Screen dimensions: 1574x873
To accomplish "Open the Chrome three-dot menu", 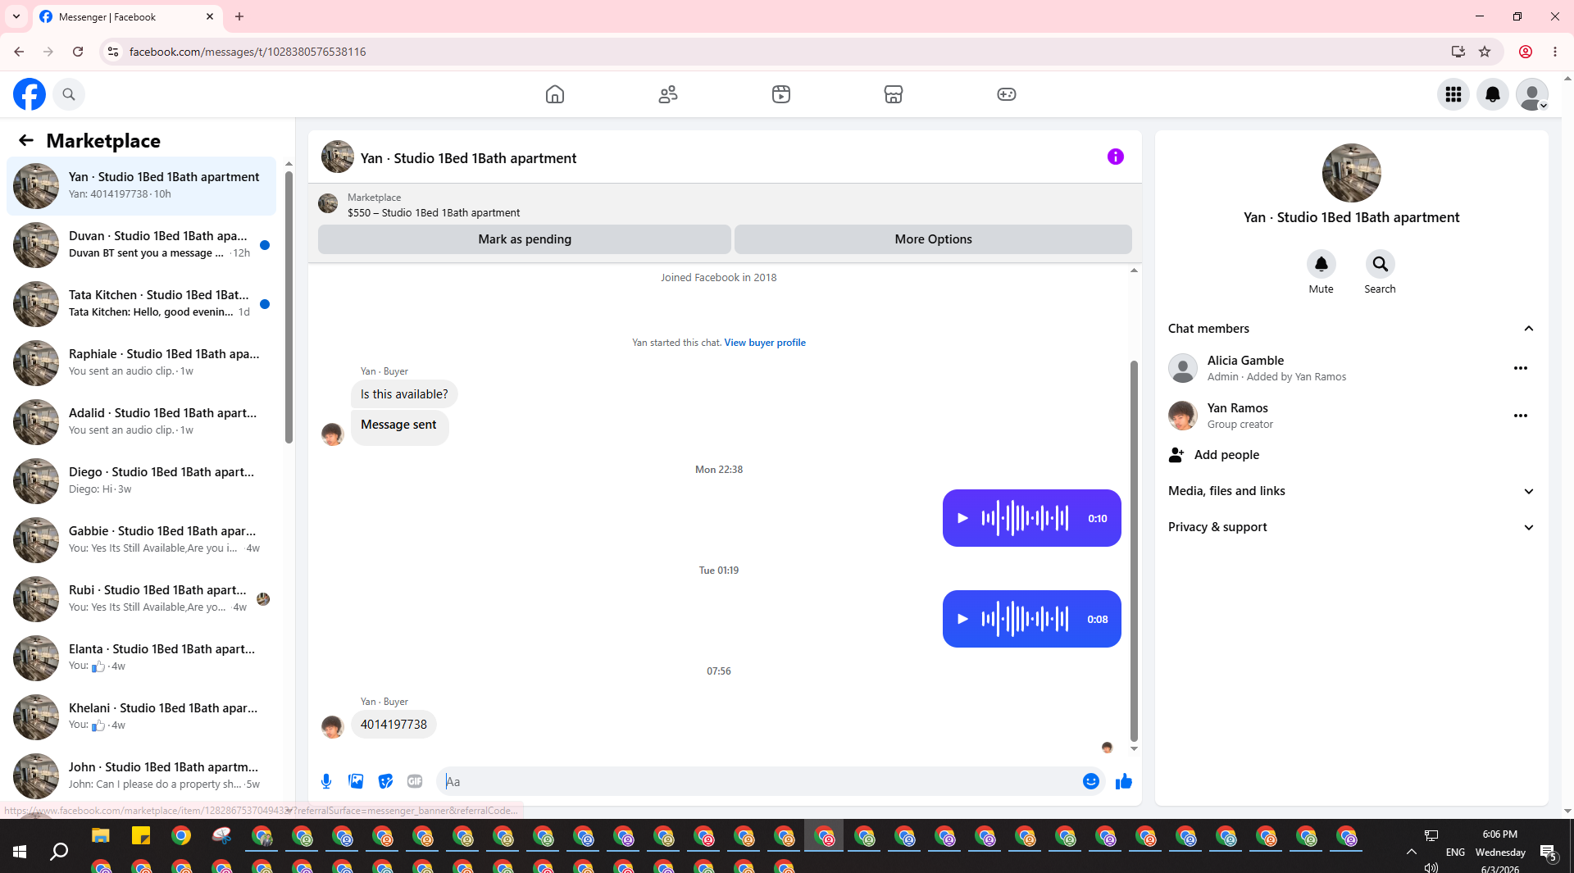I will pyautogui.click(x=1555, y=52).
